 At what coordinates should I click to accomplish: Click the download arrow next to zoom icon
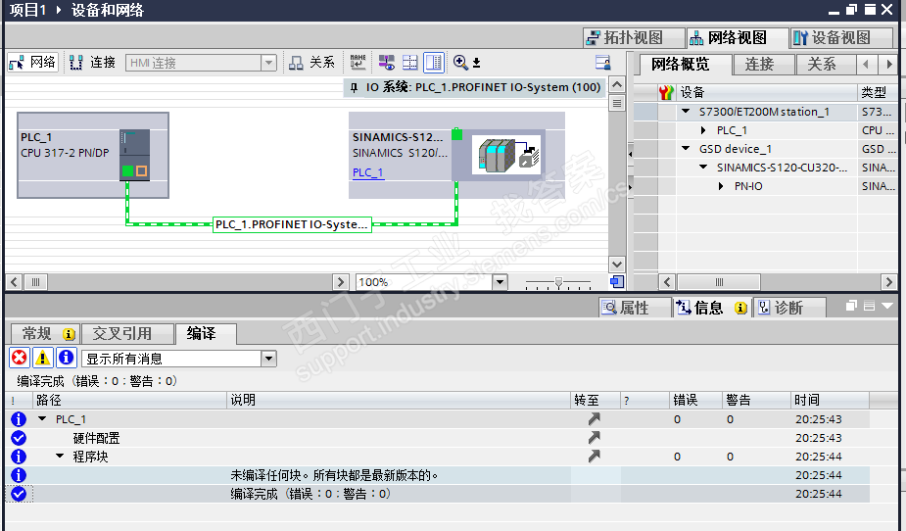(477, 63)
